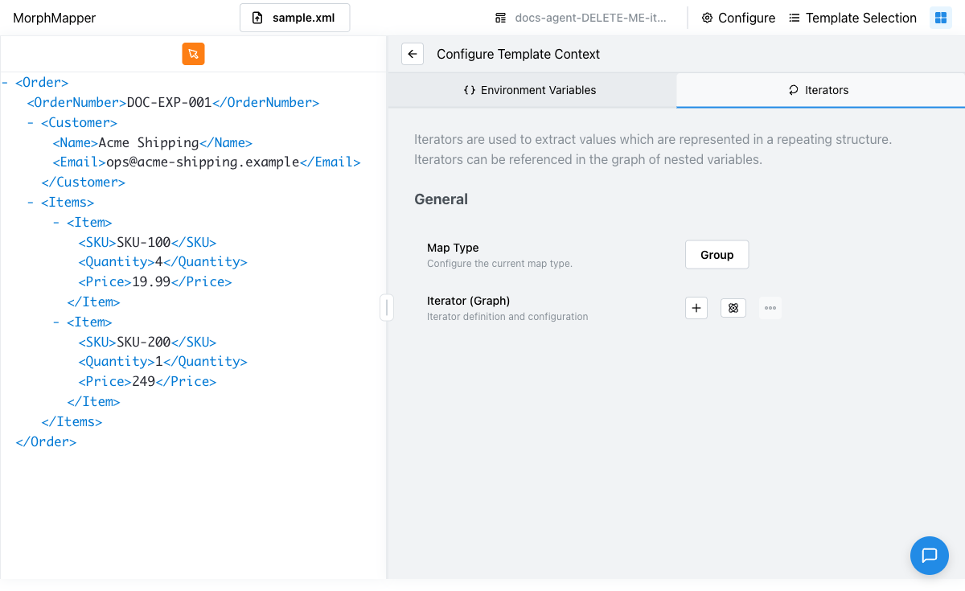Collapse the Order root element
Viewport: 965px width, 591px height.
6,82
